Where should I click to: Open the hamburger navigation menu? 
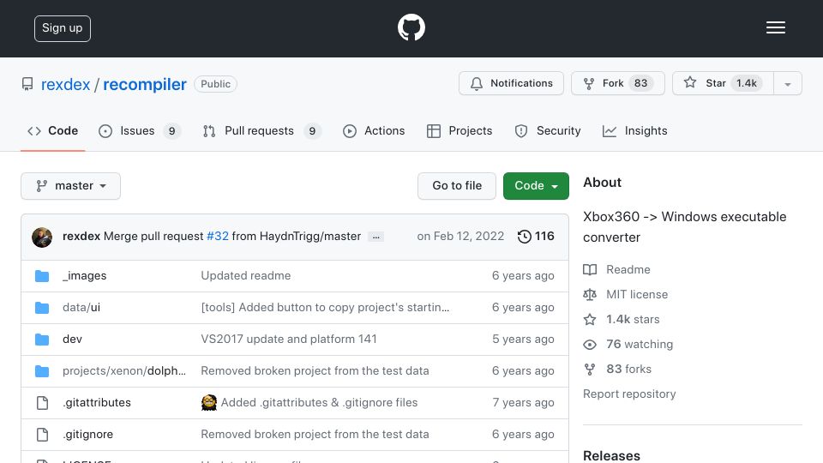[x=775, y=27]
